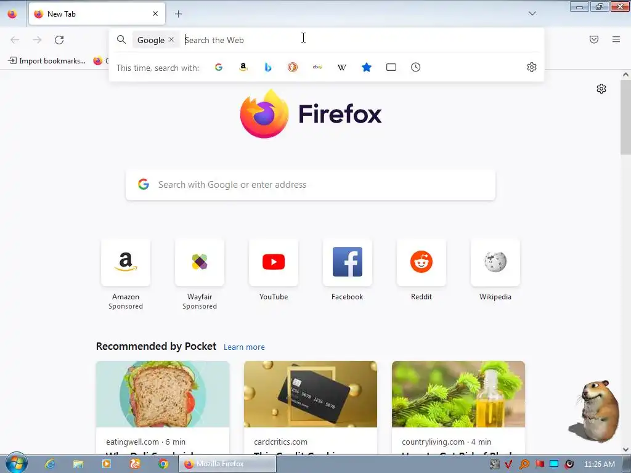631x473 pixels.
Task: Search this time with Google icon
Action: (x=219, y=67)
